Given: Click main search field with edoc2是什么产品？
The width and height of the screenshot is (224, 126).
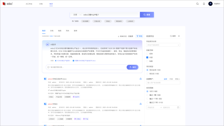Looking at the screenshot, I should (111, 15).
